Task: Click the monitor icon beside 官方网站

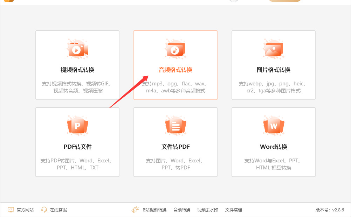Action: [11, 210]
